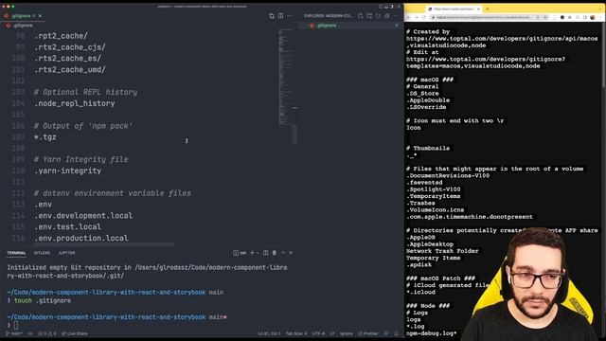606x341 pixels.
Task: Close the .gitignore editor tab
Action: tap(40, 16)
